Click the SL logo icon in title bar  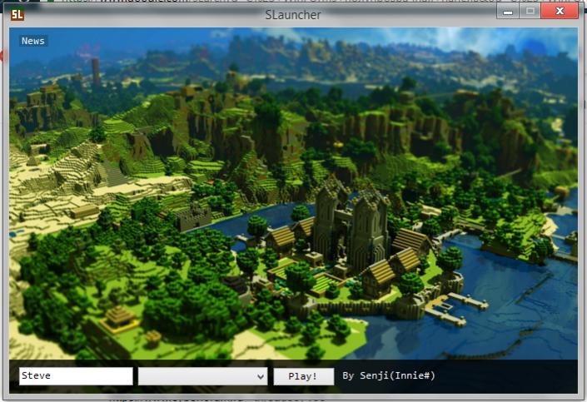pyautogui.click(x=17, y=15)
